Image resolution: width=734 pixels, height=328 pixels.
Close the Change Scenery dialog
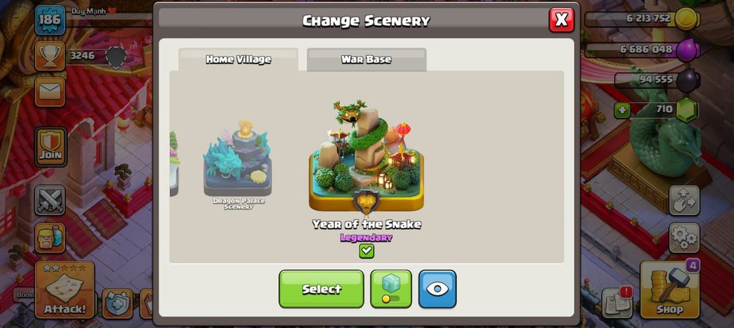561,20
